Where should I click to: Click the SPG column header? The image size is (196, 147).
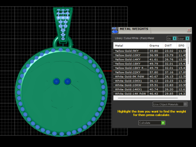coord(181,46)
